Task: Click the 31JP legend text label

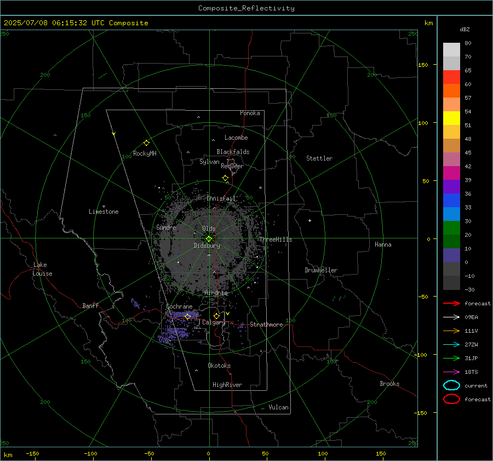Action: pyautogui.click(x=471, y=358)
